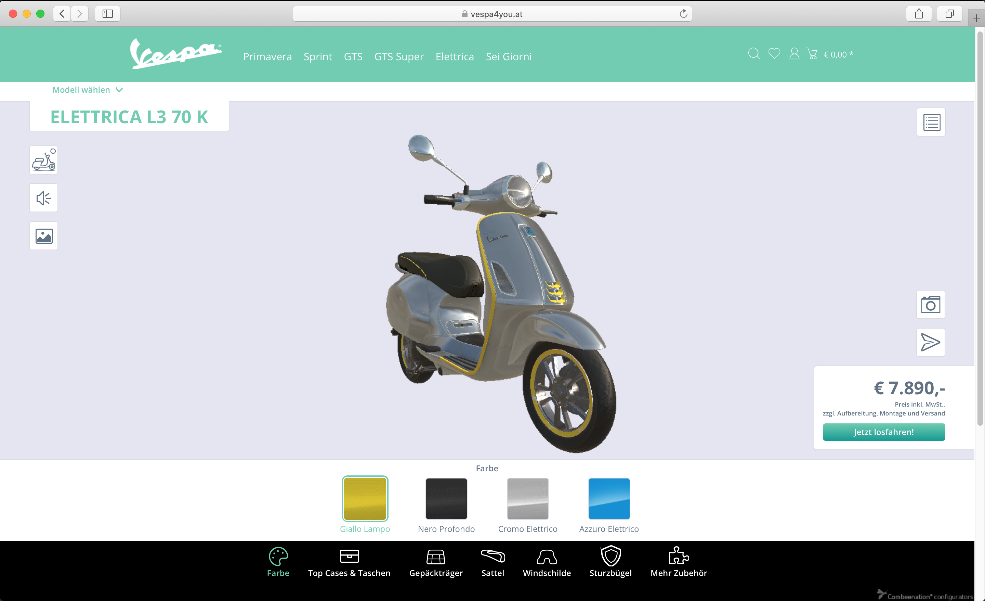Show all tabs overview button
The height and width of the screenshot is (601, 985).
949,14
